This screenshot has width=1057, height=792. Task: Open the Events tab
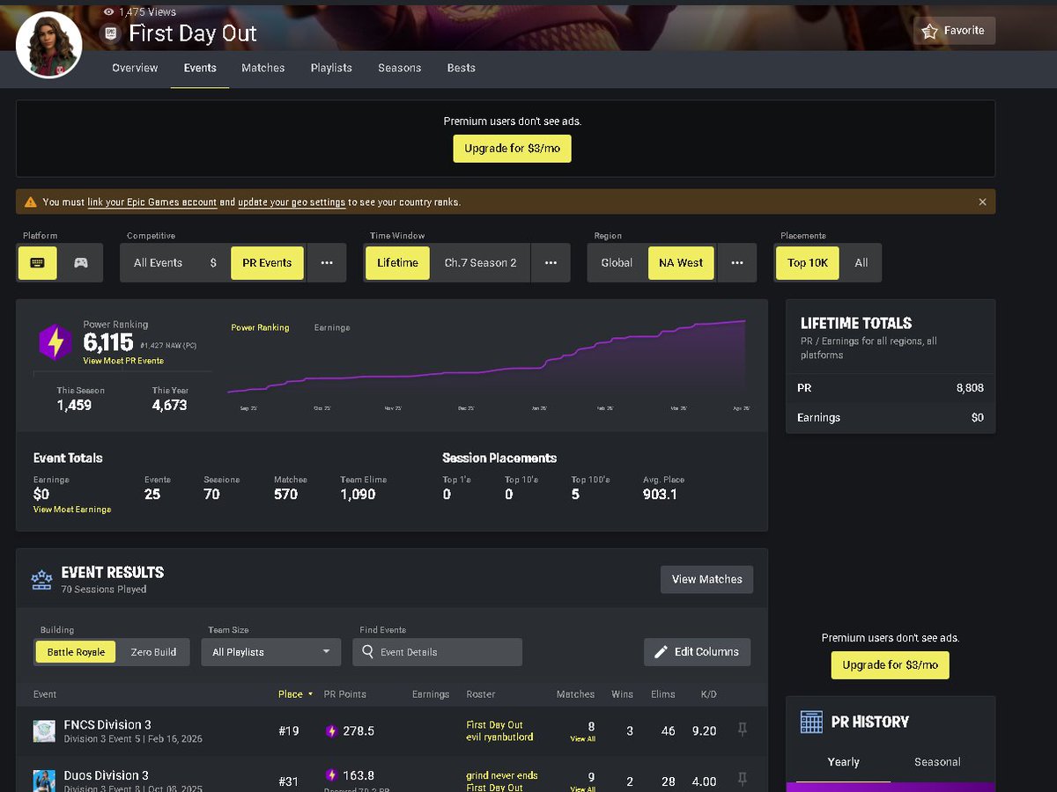click(200, 68)
